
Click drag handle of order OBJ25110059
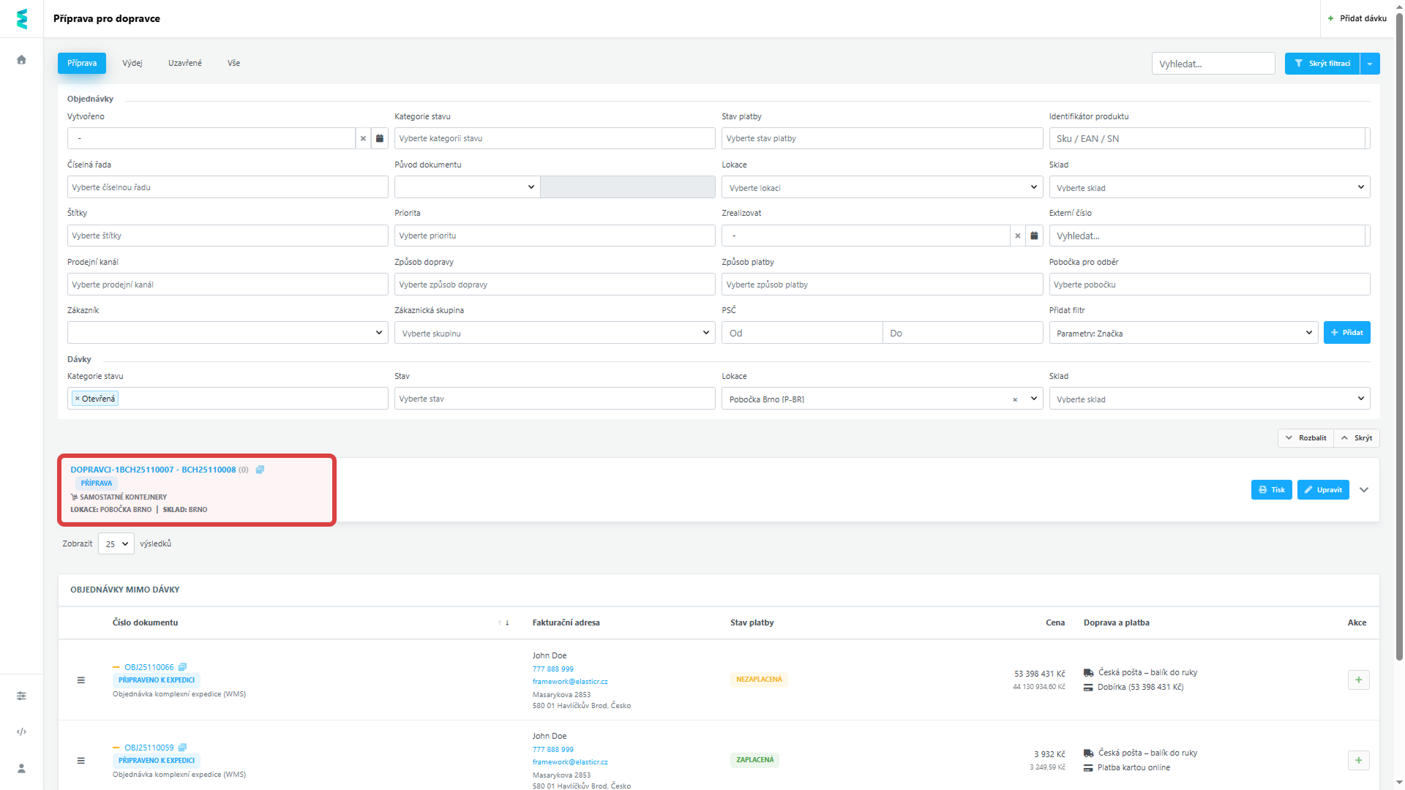[81, 761]
